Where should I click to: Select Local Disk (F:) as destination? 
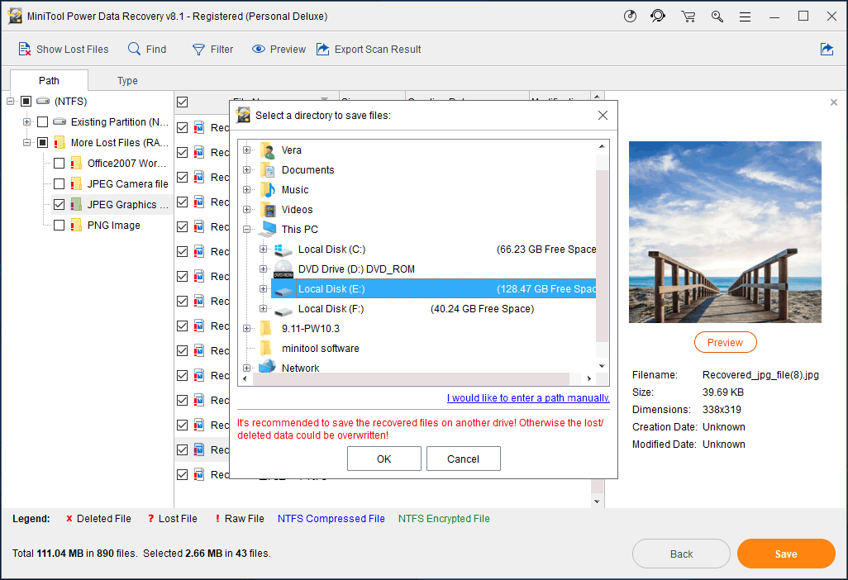[331, 309]
